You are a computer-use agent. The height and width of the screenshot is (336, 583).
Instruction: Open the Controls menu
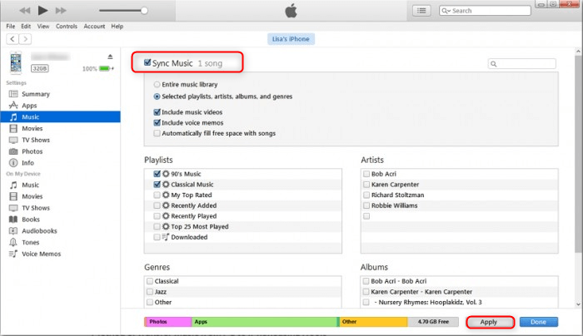[x=67, y=27]
